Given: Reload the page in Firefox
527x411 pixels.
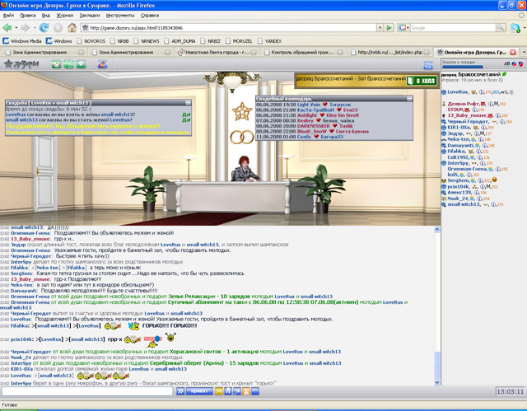Looking at the screenshot, I should (44, 27).
